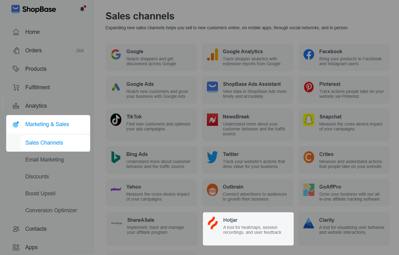Open Discounts submenu item
Screen dimensions: 399x255
tap(37, 177)
